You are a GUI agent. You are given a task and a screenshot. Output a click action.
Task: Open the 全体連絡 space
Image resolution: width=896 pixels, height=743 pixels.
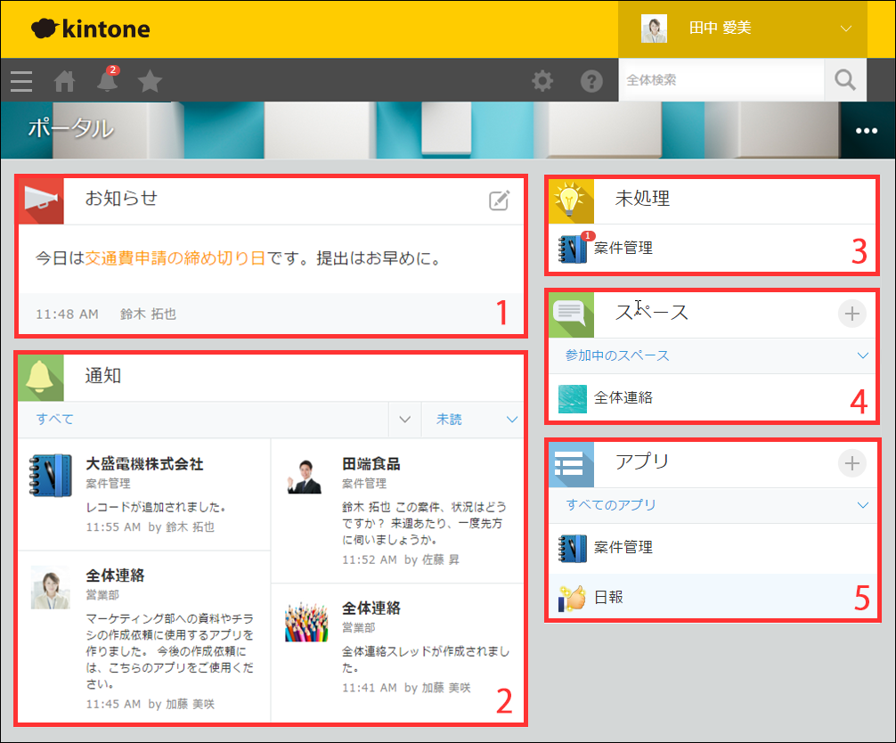pyautogui.click(x=623, y=397)
